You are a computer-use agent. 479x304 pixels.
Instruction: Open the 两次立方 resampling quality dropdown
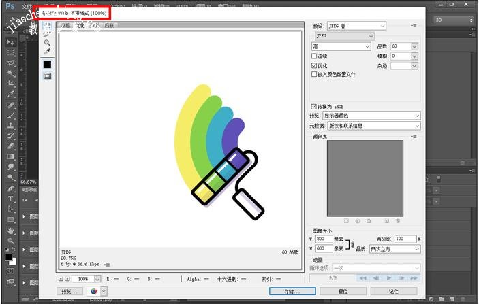pos(395,249)
